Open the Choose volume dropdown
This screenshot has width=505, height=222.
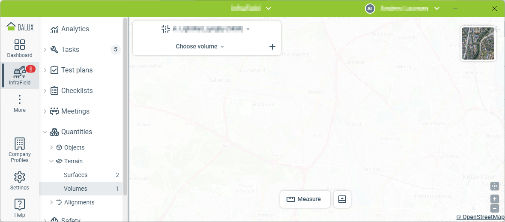(200, 47)
